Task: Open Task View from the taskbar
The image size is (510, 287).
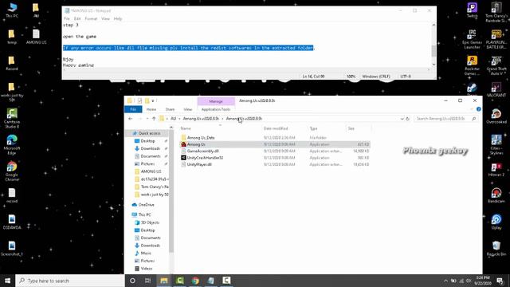Action: pos(148,281)
